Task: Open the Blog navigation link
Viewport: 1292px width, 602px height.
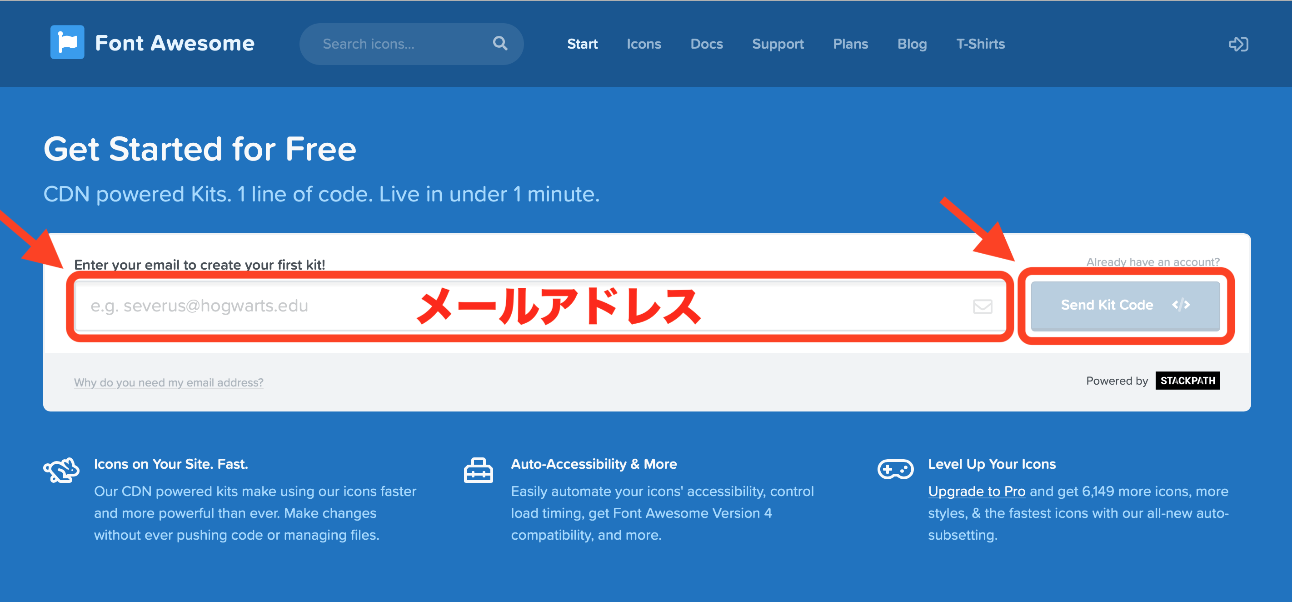Action: [x=912, y=44]
